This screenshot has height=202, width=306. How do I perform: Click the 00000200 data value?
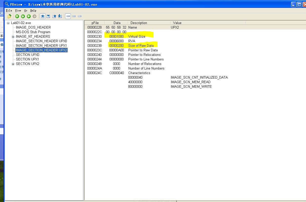116,46
